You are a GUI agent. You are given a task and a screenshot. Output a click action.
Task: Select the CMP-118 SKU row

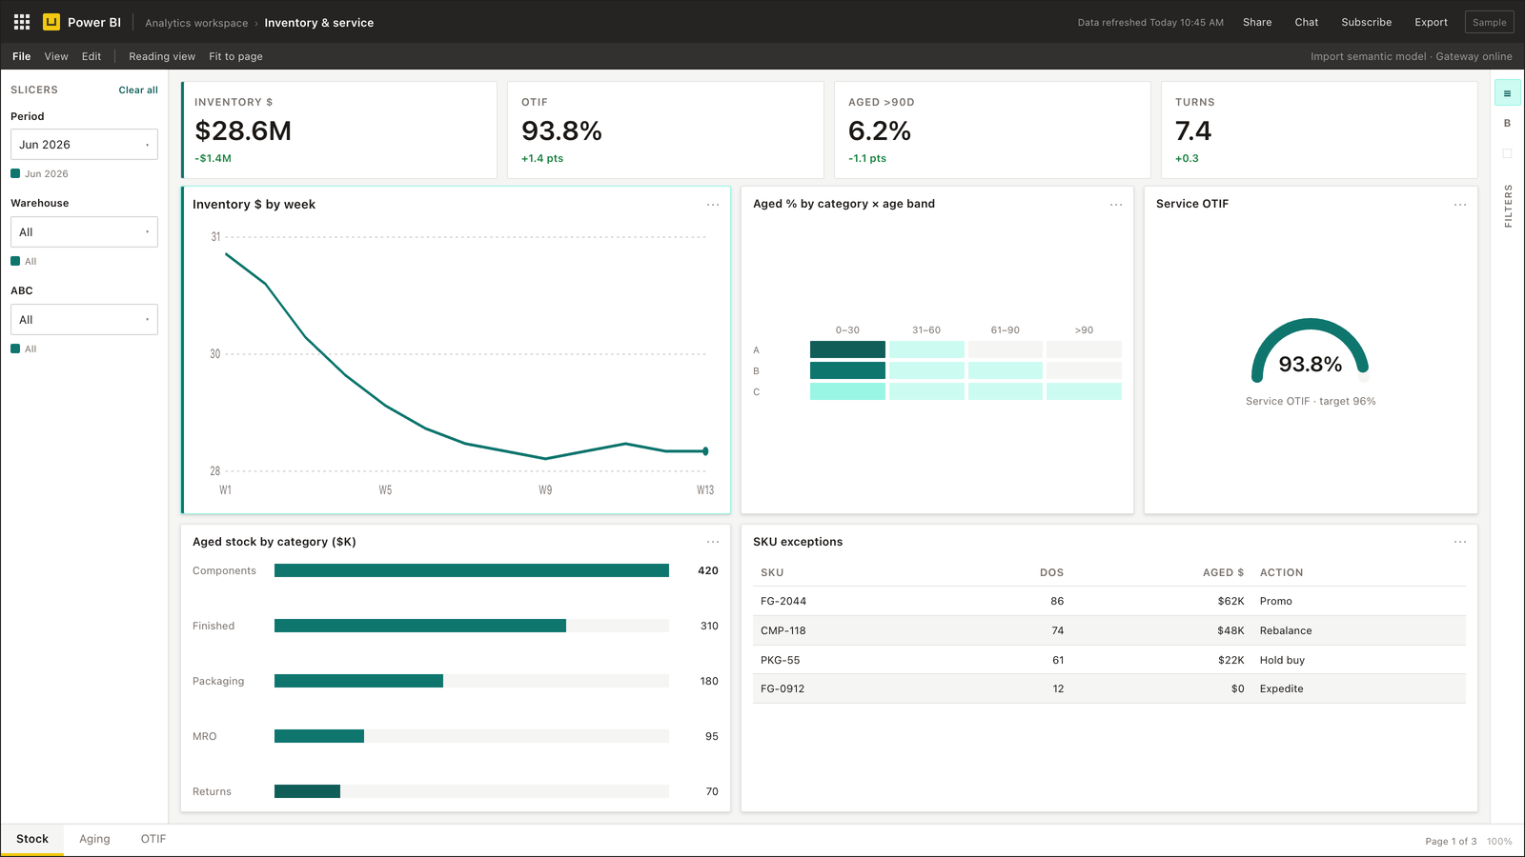pyautogui.click(x=1109, y=630)
